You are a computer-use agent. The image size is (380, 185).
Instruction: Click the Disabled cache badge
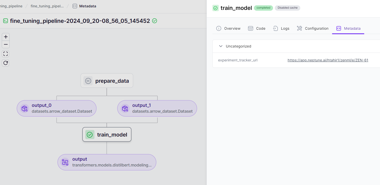287,8
